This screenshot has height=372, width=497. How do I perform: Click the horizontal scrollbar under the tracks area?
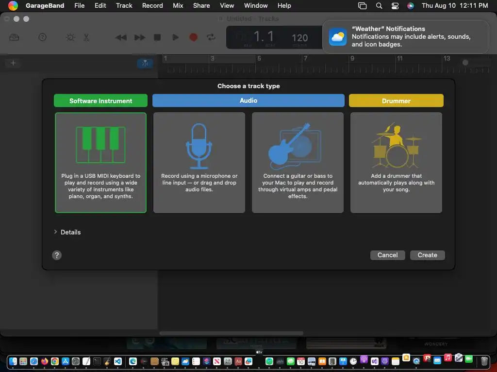[232, 333]
